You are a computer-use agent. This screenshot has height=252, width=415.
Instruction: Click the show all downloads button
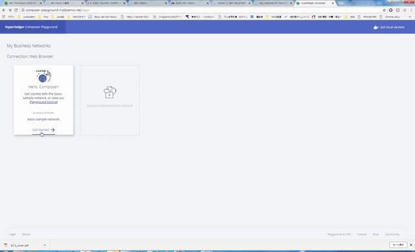click(398, 245)
